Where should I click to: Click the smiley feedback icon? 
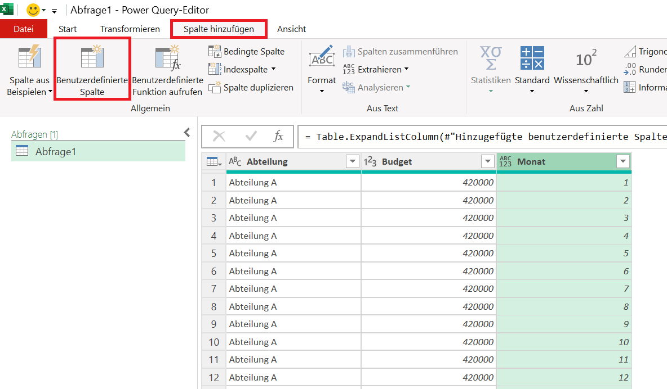point(33,10)
